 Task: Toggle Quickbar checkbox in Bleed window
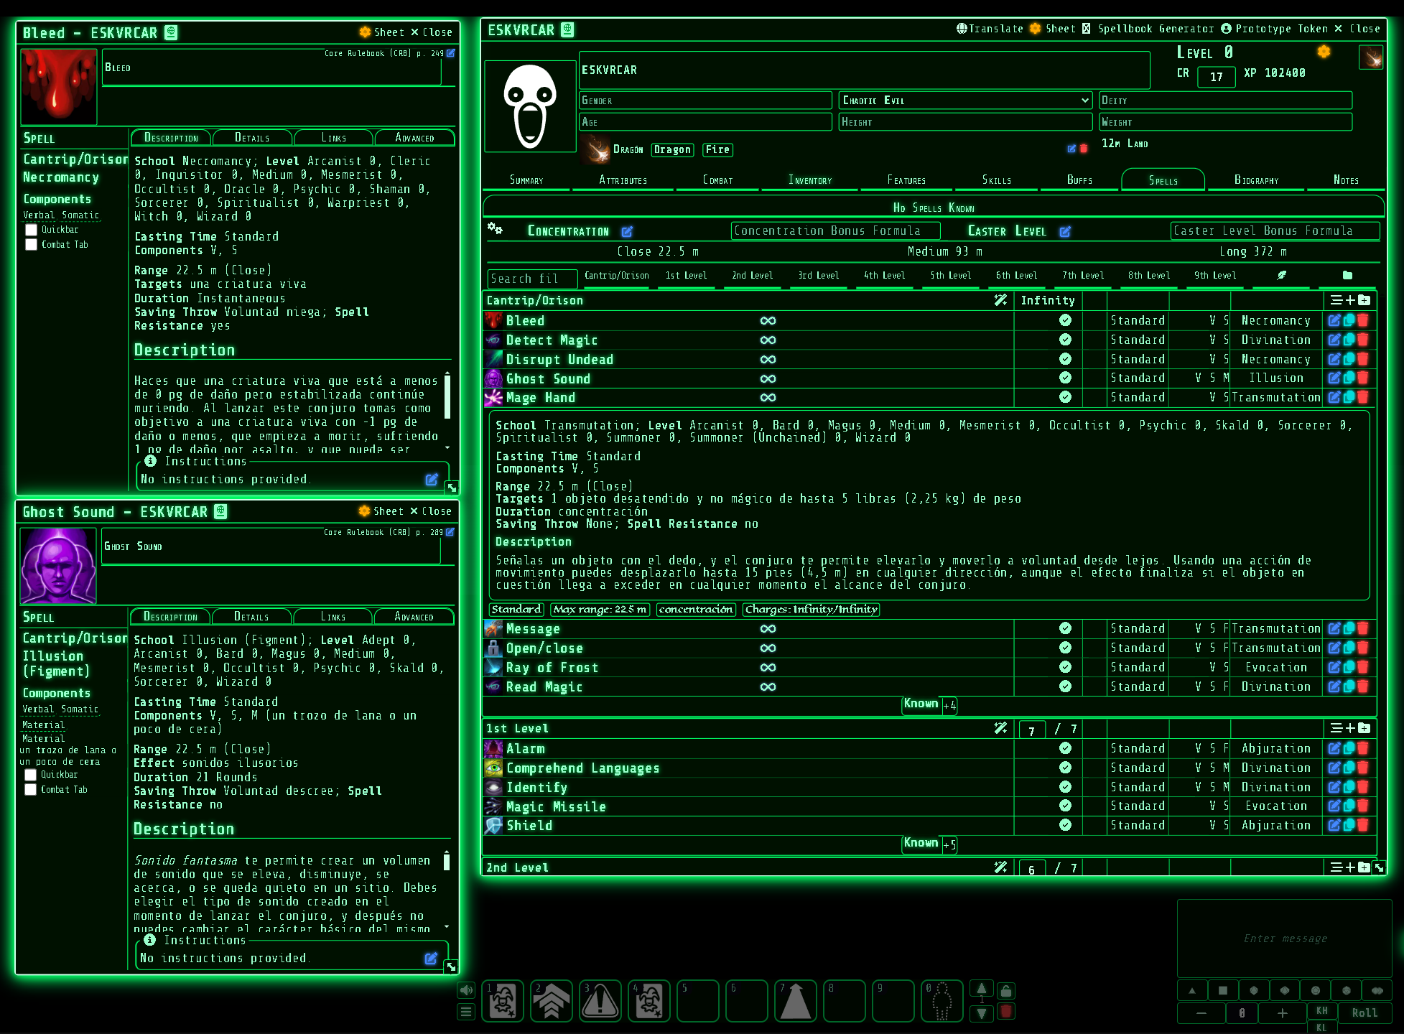click(x=32, y=230)
